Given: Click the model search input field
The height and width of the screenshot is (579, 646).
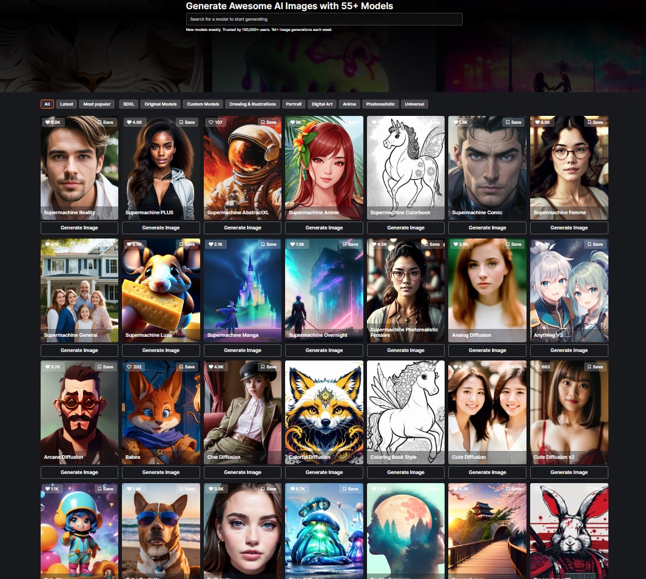Looking at the screenshot, I should pos(325,19).
